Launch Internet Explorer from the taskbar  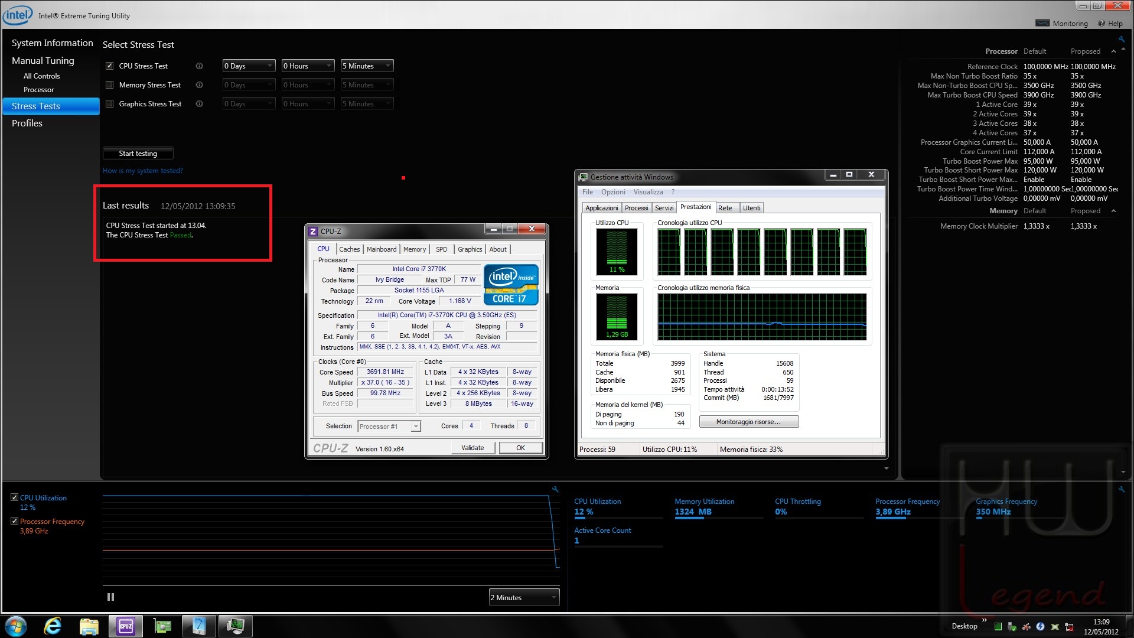(x=53, y=626)
